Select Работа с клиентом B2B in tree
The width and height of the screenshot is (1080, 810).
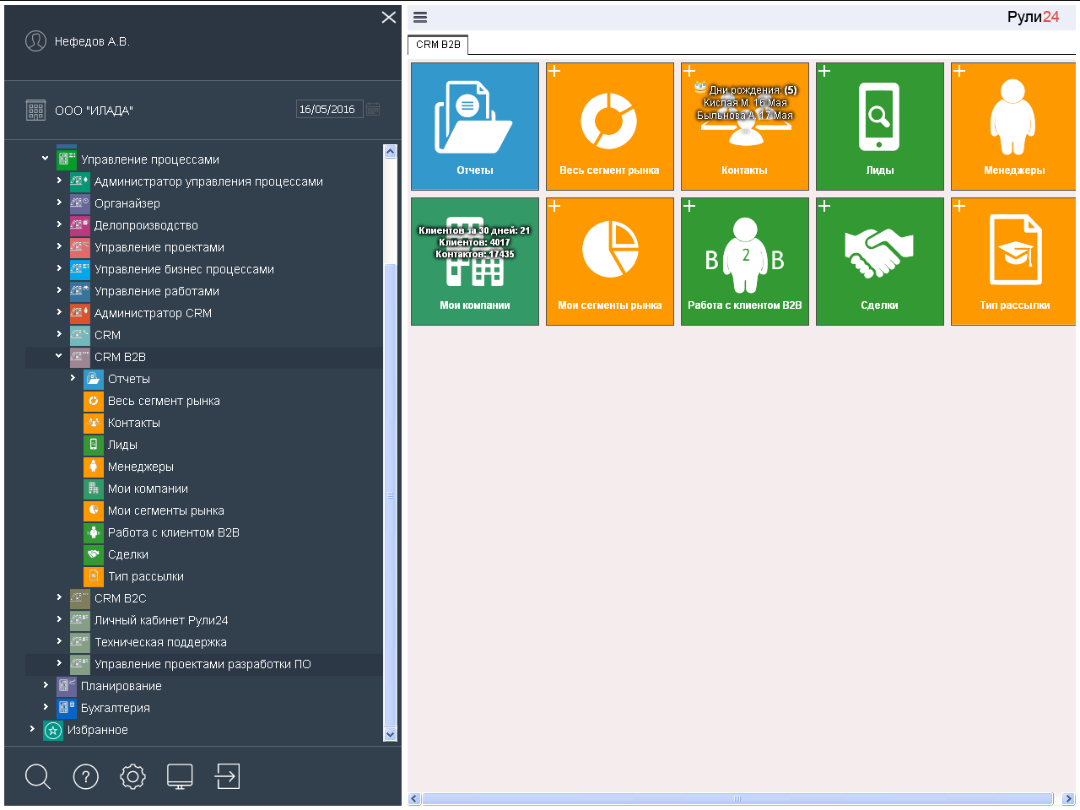(173, 532)
